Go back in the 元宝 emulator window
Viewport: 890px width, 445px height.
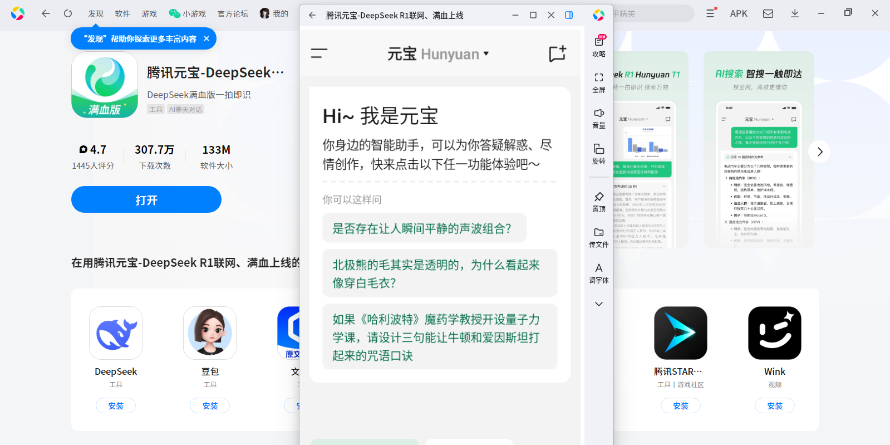(312, 15)
